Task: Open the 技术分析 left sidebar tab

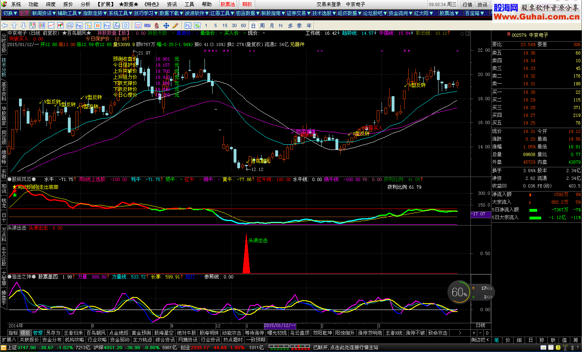Action: (4, 67)
